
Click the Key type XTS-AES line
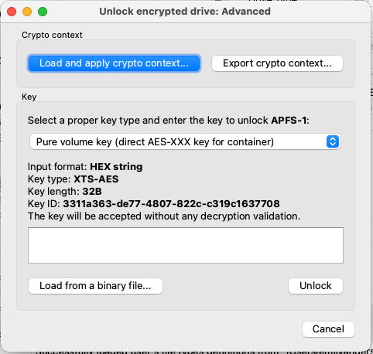[x=74, y=179]
